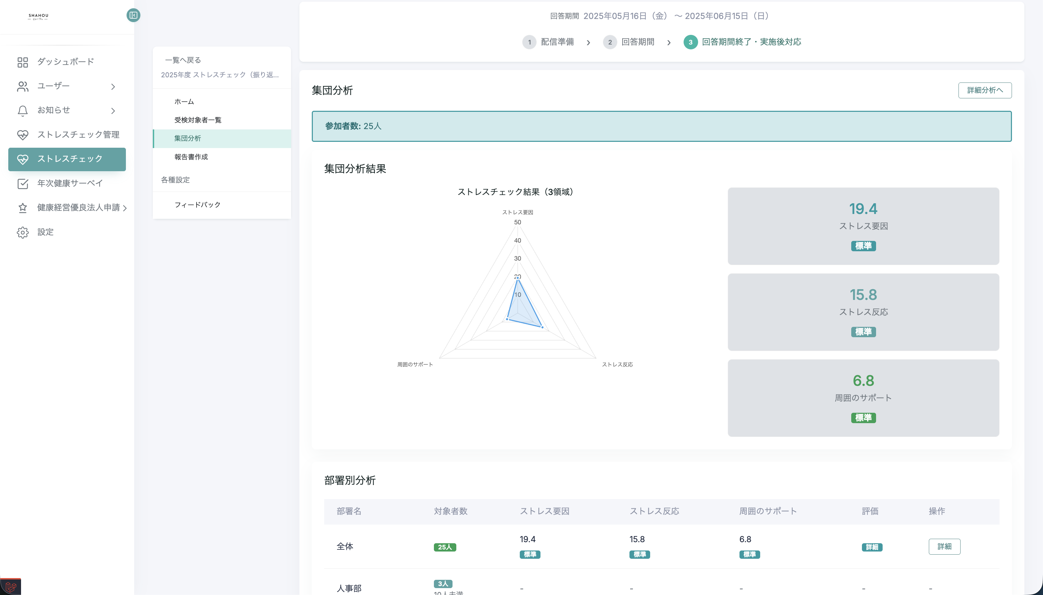1043x595 pixels.
Task: Click the 25人 badge in 全体 row
Action: (445, 547)
